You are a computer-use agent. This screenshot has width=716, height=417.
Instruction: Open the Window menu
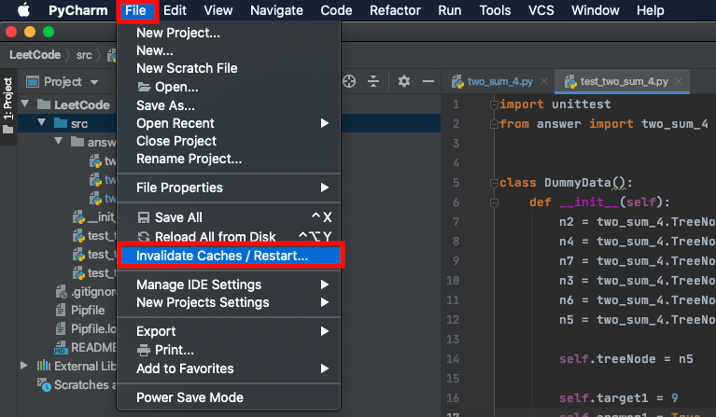click(x=596, y=10)
